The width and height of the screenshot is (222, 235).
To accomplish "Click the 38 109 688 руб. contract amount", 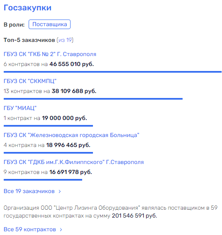I will [x=74, y=91].
